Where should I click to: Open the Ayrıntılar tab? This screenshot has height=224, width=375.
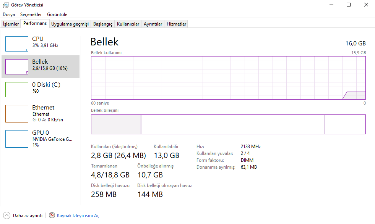(153, 24)
